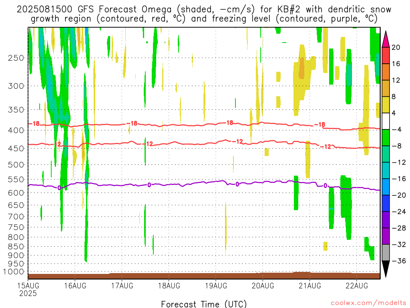
Task: Click the 19AUG time axis label
Action: 216,286
